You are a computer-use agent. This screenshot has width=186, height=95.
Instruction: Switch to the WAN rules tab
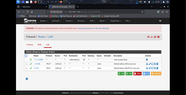click(39, 45)
